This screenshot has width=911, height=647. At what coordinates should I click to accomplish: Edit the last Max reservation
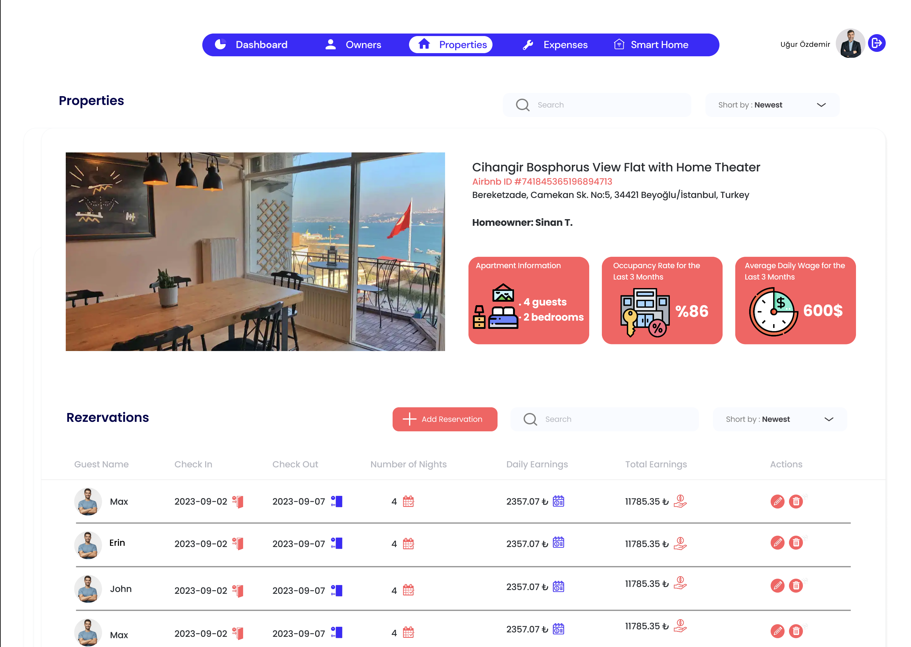pos(777,631)
